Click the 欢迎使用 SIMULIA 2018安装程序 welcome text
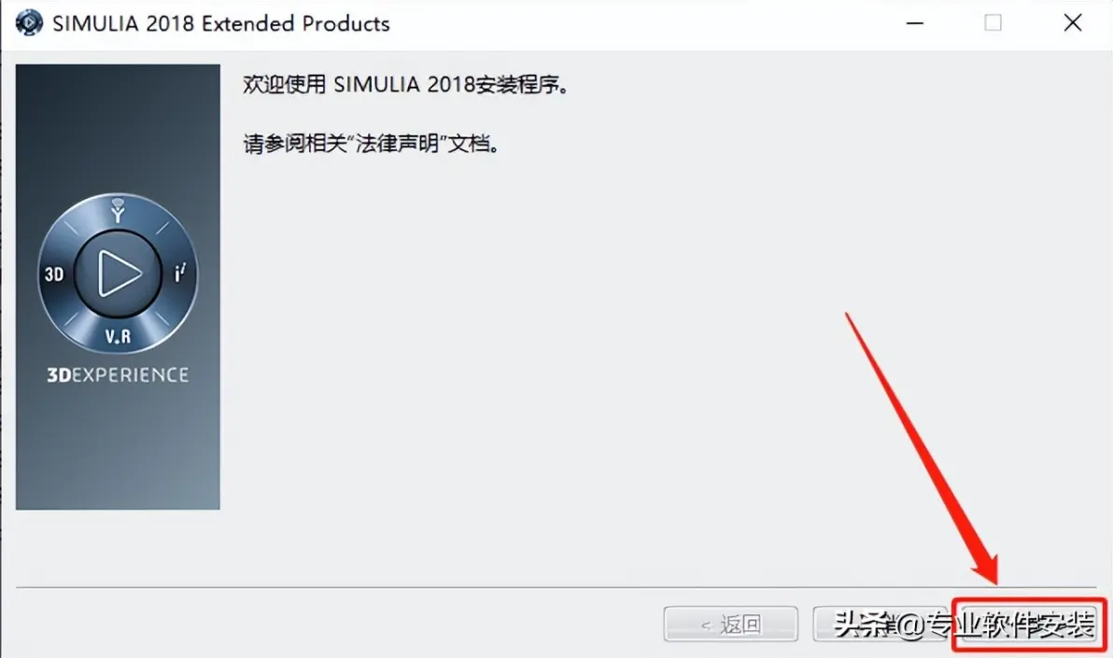The height and width of the screenshot is (658, 1113). tap(405, 85)
